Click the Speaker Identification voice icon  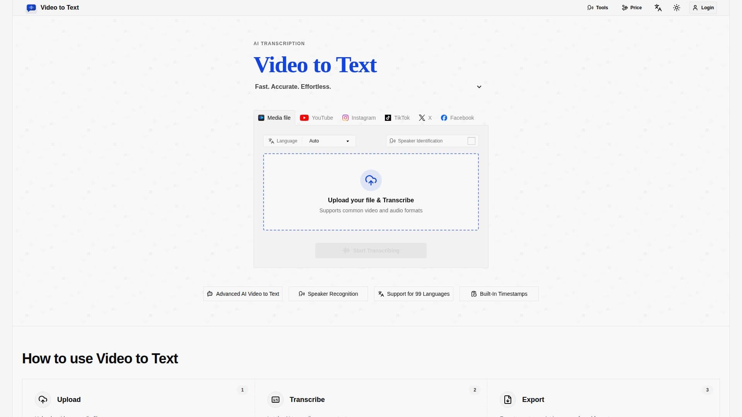(x=393, y=141)
